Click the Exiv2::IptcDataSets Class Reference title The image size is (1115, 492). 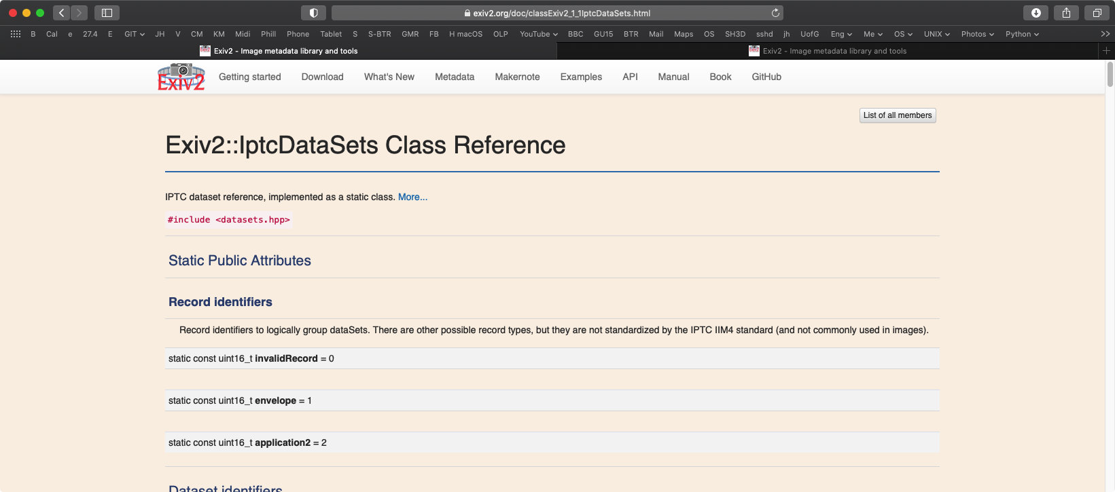[x=366, y=145]
